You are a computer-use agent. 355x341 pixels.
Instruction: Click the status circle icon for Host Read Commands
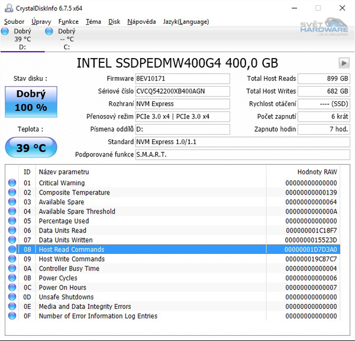[12, 249]
